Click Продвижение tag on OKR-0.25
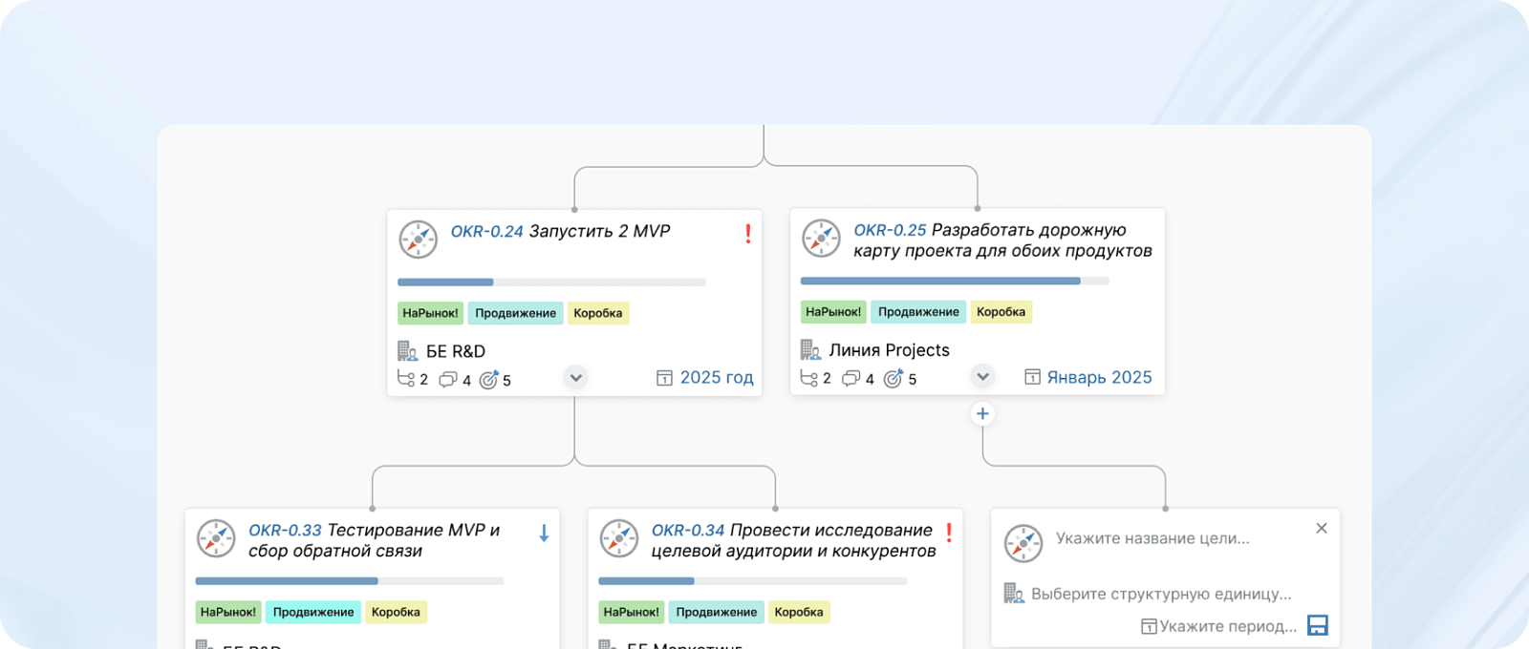The image size is (1529, 649). (x=918, y=312)
